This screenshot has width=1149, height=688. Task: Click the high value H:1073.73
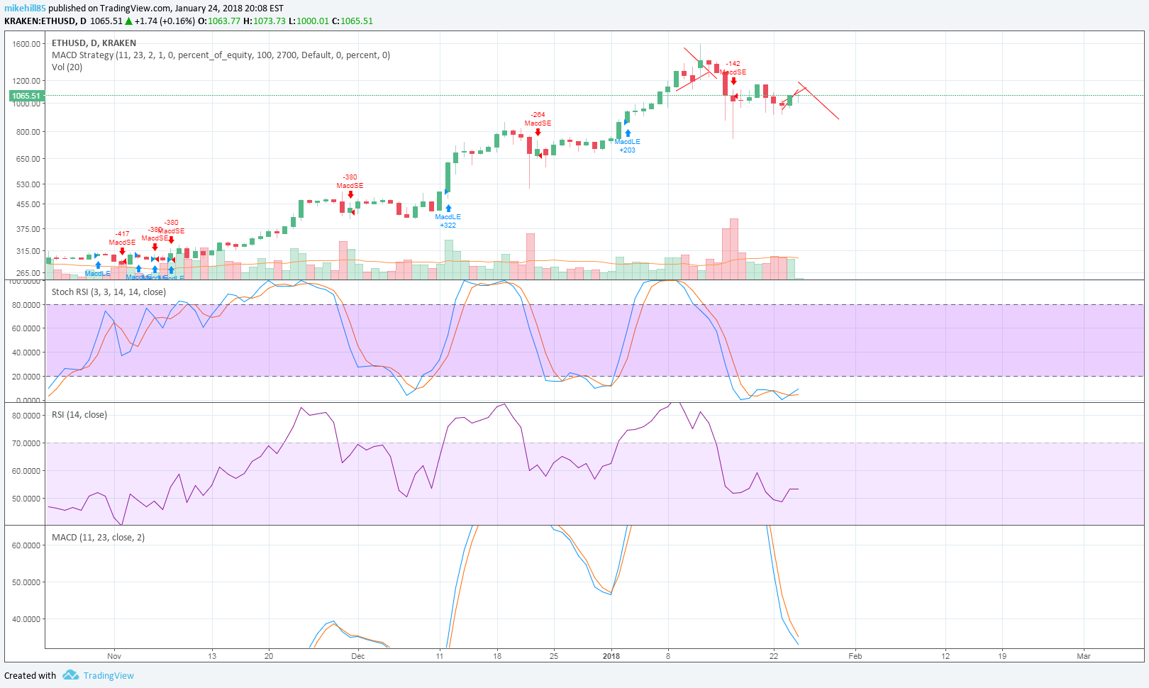(265, 21)
